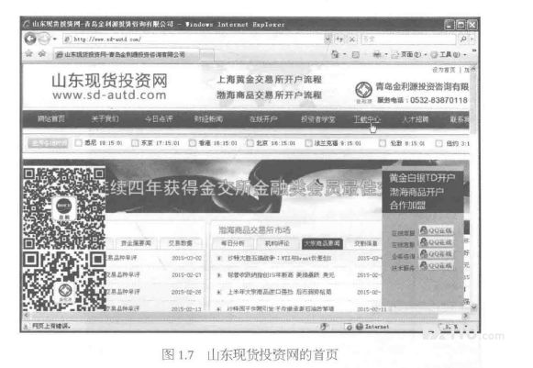Screen dimensions: 533x368
Task: Open 投资者学堂 navigation item
Action: (317, 119)
